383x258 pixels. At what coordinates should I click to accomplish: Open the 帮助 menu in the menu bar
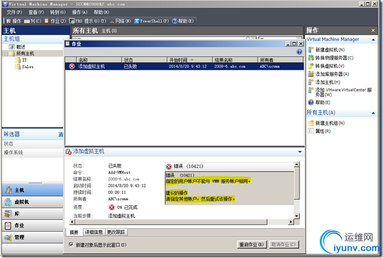pos(101,12)
